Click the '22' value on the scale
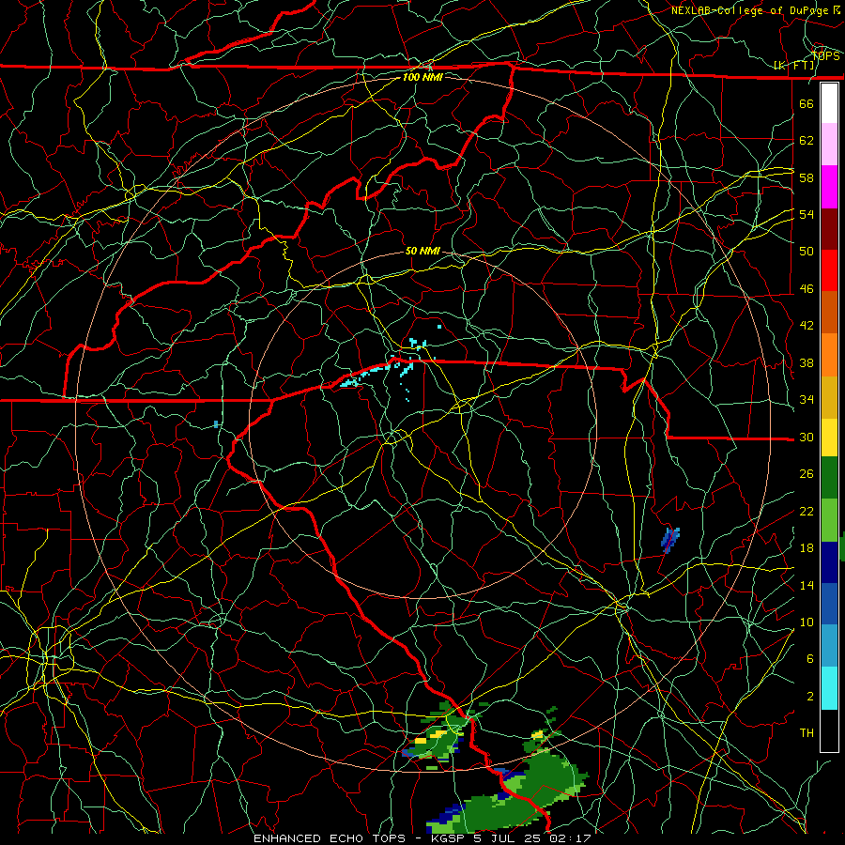Viewport: 845px width, 845px height. [807, 512]
